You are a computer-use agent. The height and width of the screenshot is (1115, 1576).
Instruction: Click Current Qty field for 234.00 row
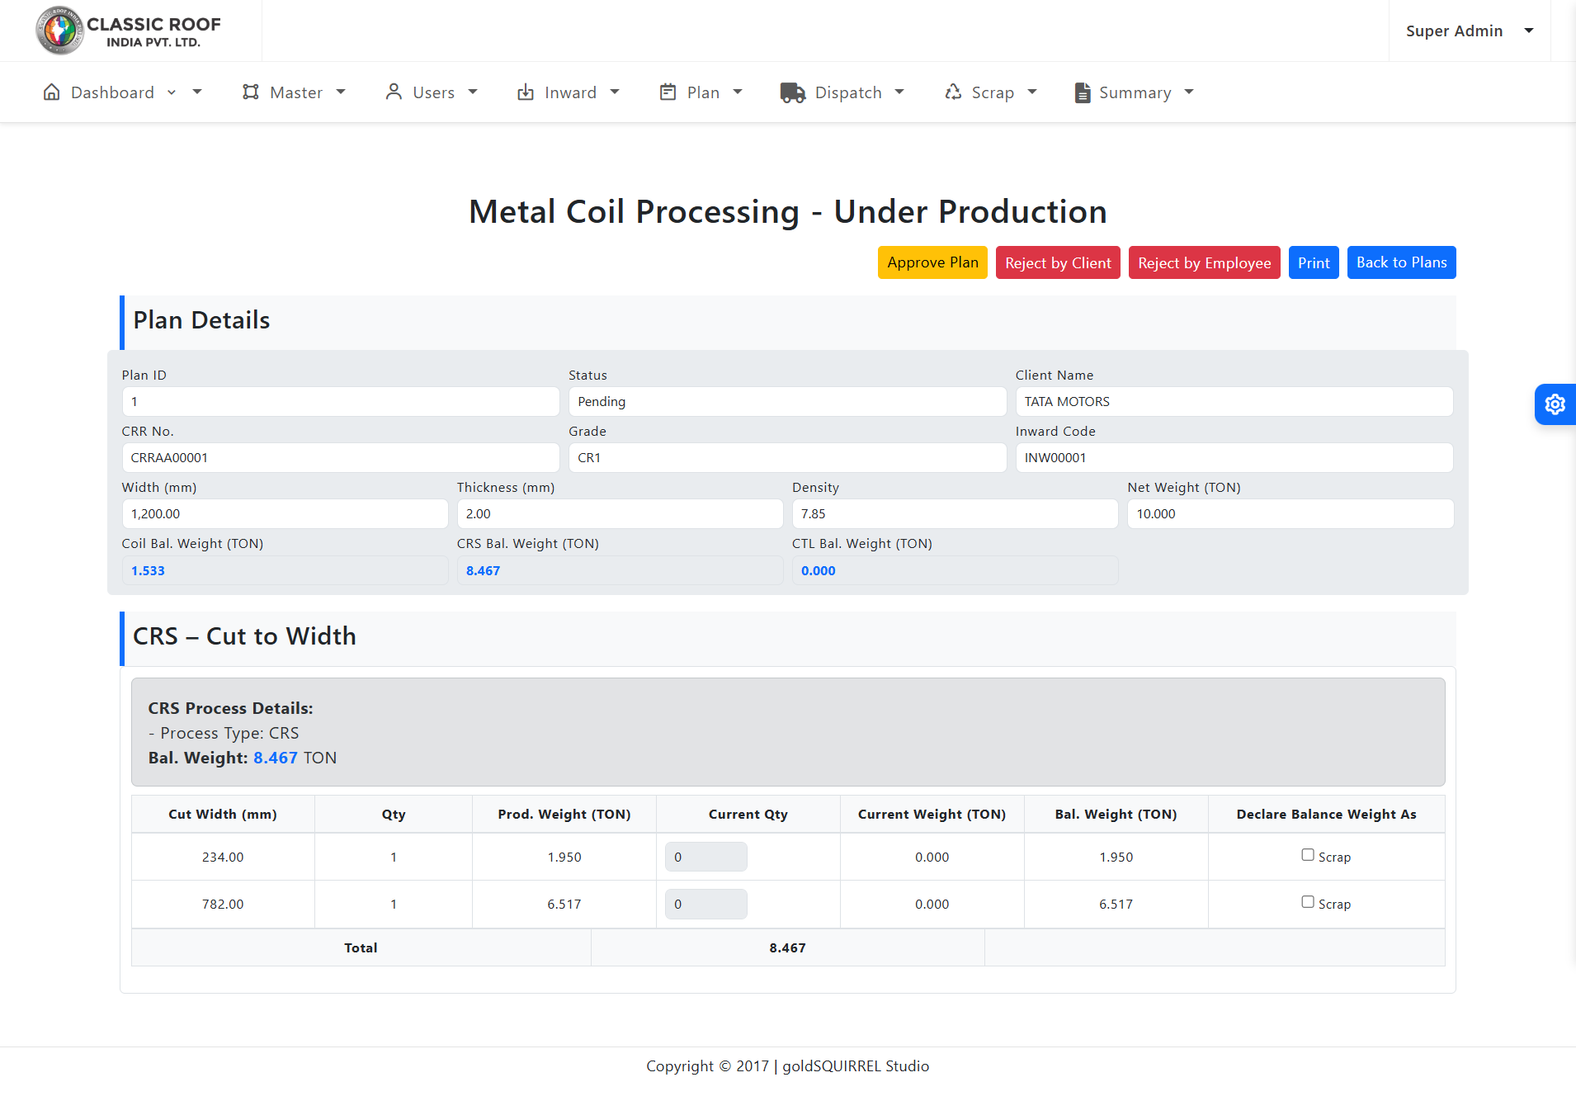click(x=705, y=857)
